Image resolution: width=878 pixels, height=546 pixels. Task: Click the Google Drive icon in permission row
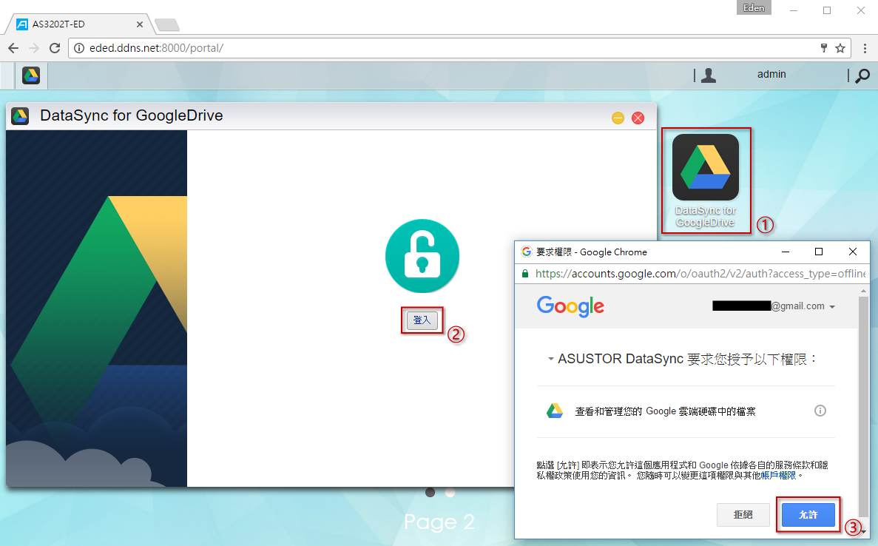(x=554, y=411)
